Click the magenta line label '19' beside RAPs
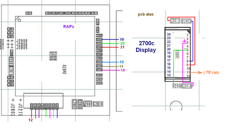 123,70
